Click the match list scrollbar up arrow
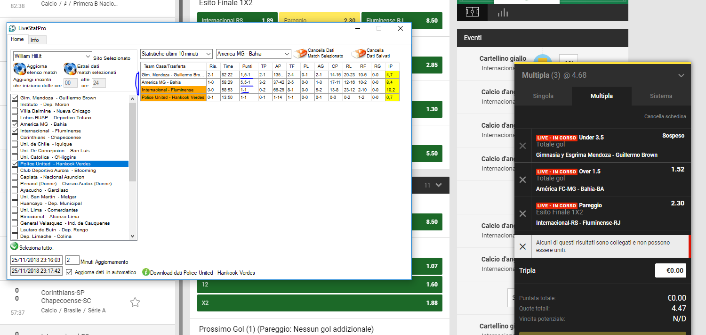Image resolution: width=706 pixels, height=335 pixels. point(132,98)
